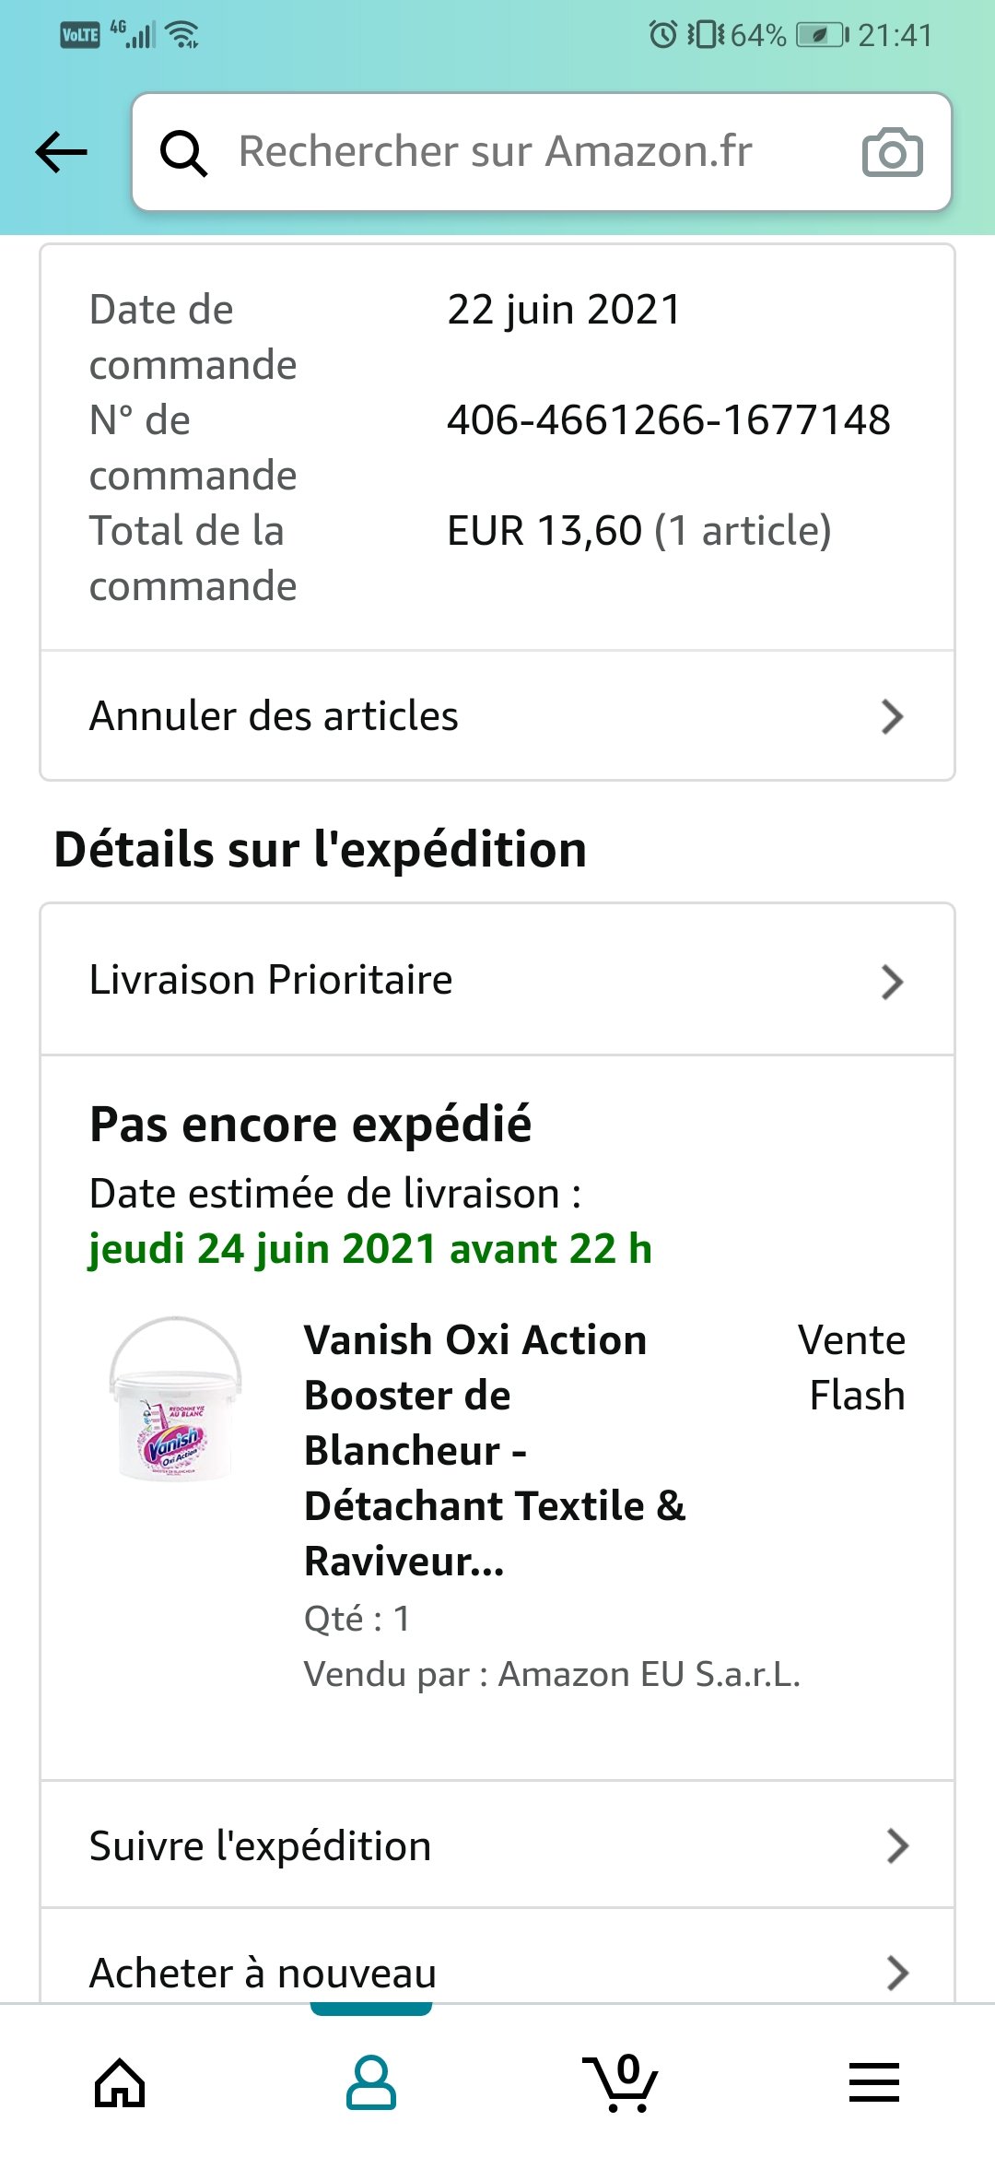995x2157 pixels.
Task: Open the account profile icon
Action: (x=371, y=2082)
